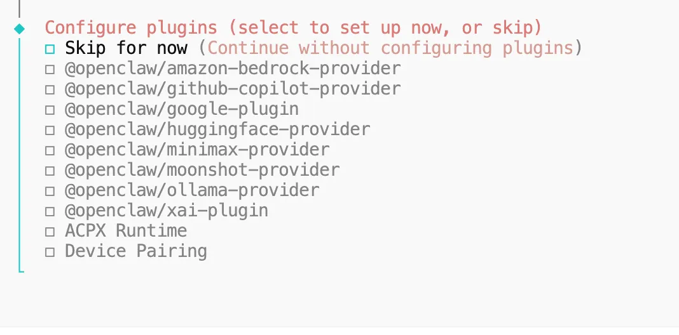Tick the huggingface-provider checkbox
Screen dimensions: 679x335
pos(50,130)
